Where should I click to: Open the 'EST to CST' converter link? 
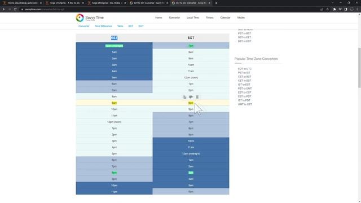pyautogui.click(x=244, y=92)
